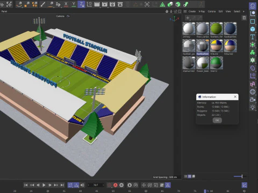258x193 pixels.
Task: Step to previous frame
Action: tap(38, 185)
